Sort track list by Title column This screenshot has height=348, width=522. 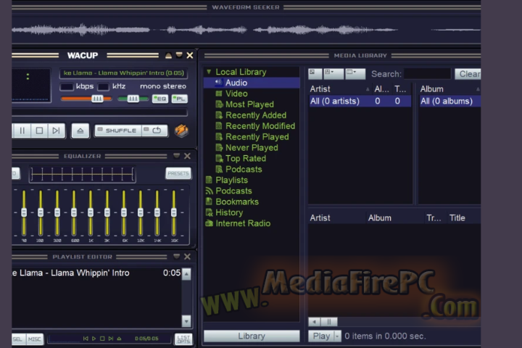click(463, 217)
